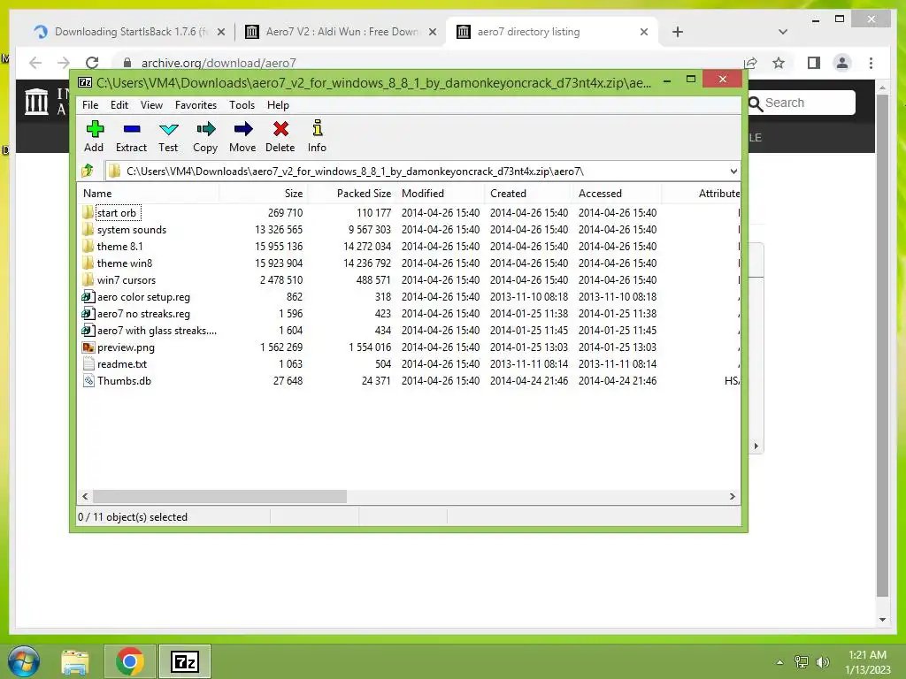906x679 pixels.
Task: Click the right arrow of the horizontal scrollbar
Action: pos(732,497)
